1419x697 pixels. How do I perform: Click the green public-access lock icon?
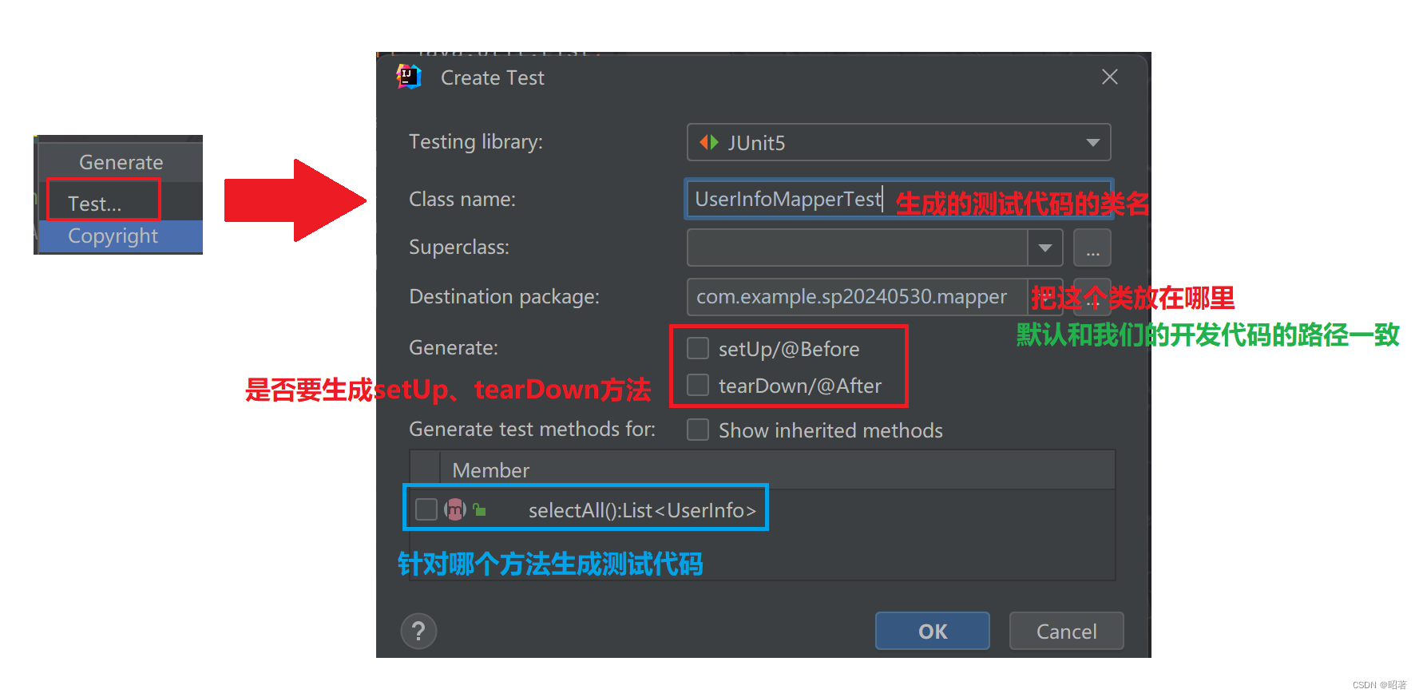(x=479, y=509)
